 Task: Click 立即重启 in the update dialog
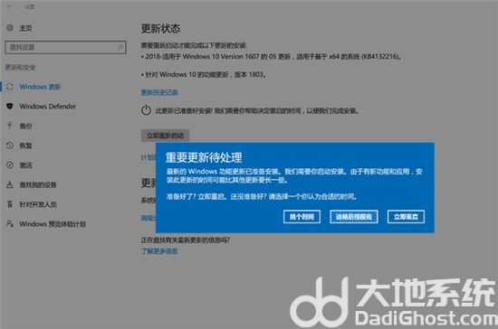406,217
